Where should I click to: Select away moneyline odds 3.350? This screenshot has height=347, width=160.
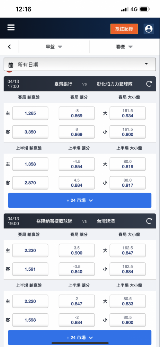click(30, 132)
